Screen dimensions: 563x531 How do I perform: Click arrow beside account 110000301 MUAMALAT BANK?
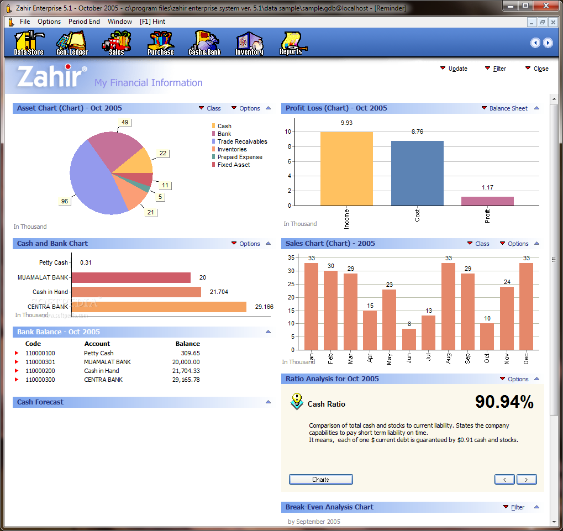[x=17, y=362]
